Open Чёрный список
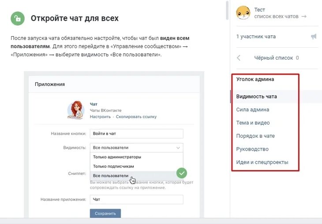322x224 pixels. pos(273,58)
